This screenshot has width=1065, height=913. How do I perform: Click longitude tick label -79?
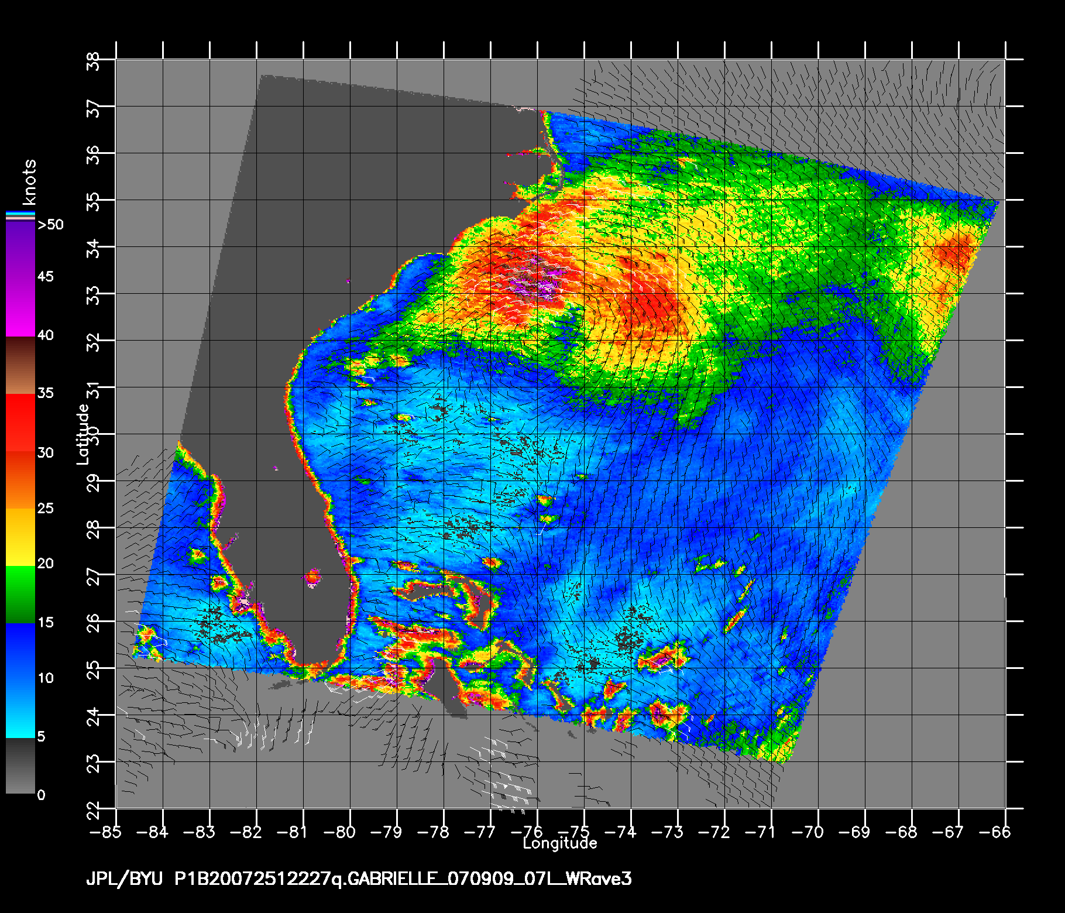386,832
